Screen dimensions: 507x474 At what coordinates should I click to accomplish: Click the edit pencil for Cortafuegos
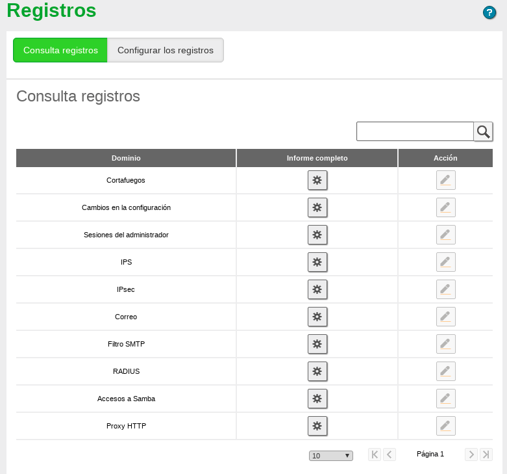pos(445,180)
